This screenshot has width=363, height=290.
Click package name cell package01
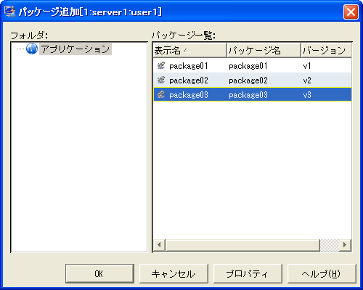[x=248, y=66]
